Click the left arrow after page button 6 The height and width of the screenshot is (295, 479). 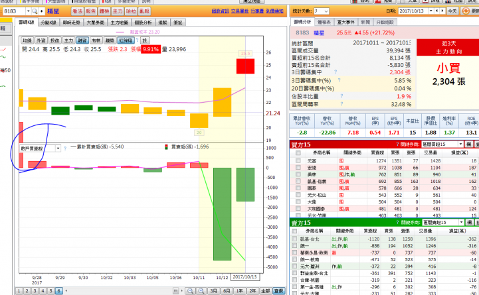[x=66, y=291]
